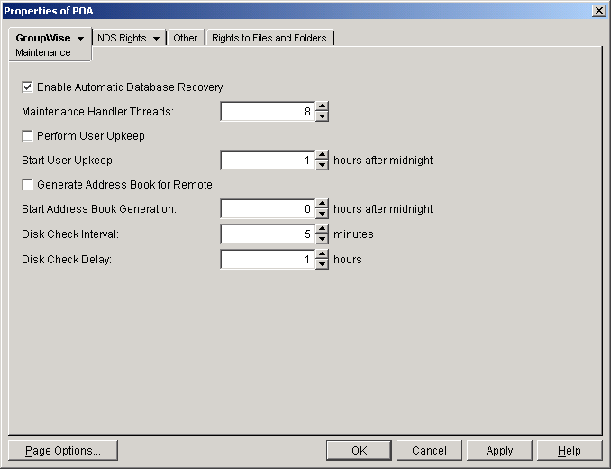Click the Page Options button

63,451
